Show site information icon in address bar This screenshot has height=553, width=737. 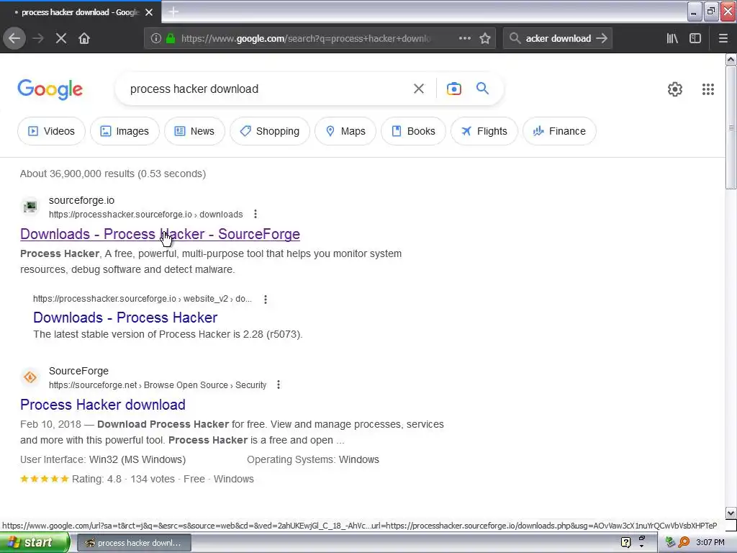coord(156,39)
